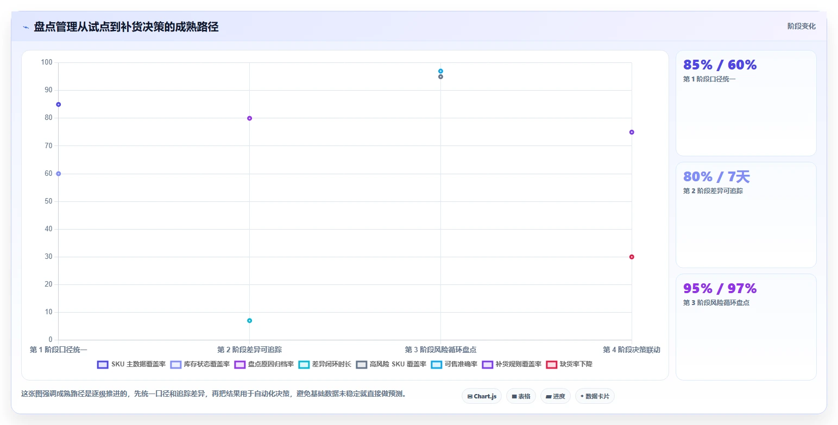Click the y-axis value 100

[47, 62]
